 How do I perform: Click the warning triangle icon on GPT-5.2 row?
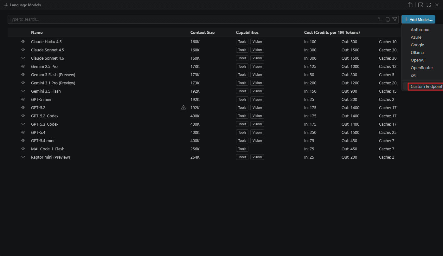coord(183,108)
